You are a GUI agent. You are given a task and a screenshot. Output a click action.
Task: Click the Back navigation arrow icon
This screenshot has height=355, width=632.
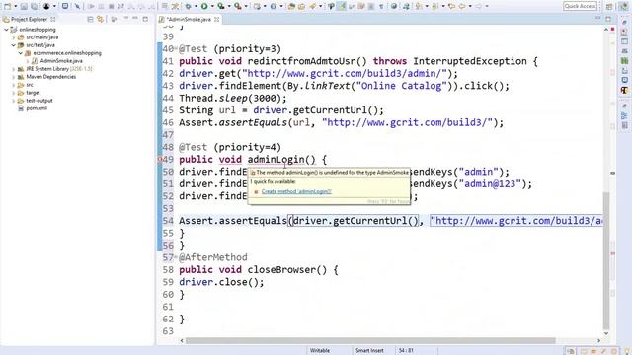click(x=462, y=6)
